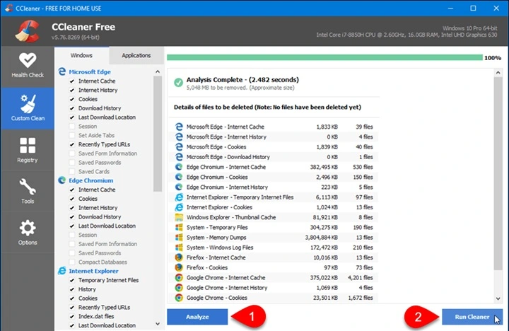Open the Options gear section
The height and width of the screenshot is (331, 509).
coord(28,233)
